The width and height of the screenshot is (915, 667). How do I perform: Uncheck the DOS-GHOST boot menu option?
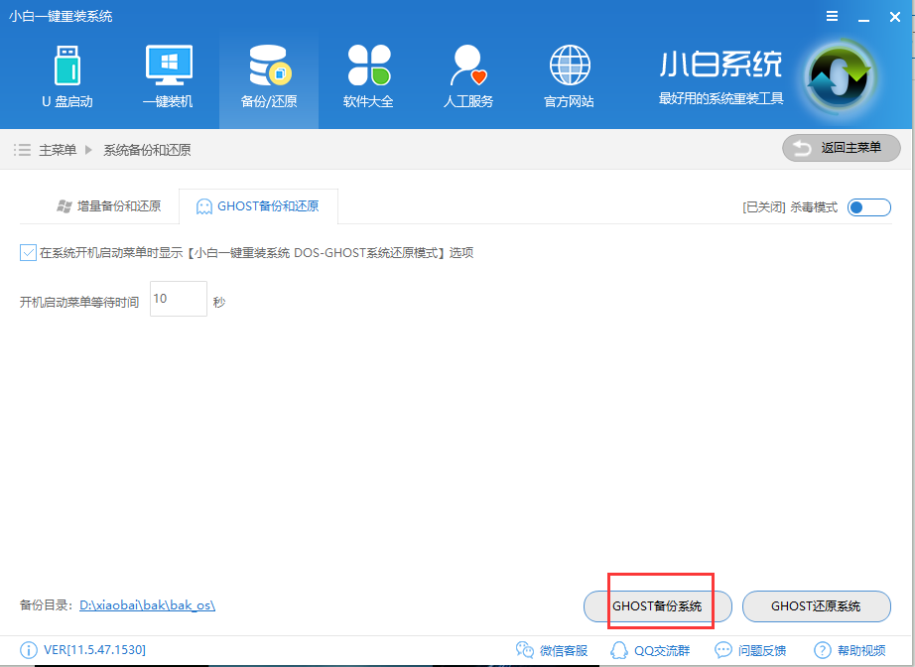point(28,252)
